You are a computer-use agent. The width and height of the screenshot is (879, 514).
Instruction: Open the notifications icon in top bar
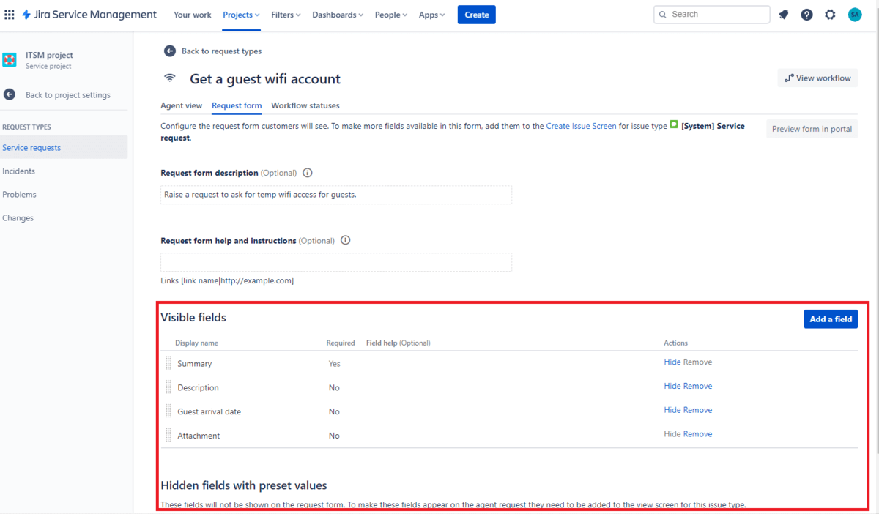click(783, 15)
